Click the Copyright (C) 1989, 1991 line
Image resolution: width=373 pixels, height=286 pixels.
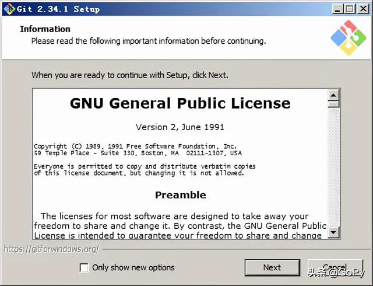coord(135,146)
